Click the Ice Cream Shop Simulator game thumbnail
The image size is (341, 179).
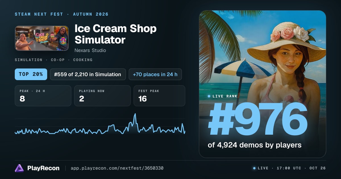click(42, 38)
